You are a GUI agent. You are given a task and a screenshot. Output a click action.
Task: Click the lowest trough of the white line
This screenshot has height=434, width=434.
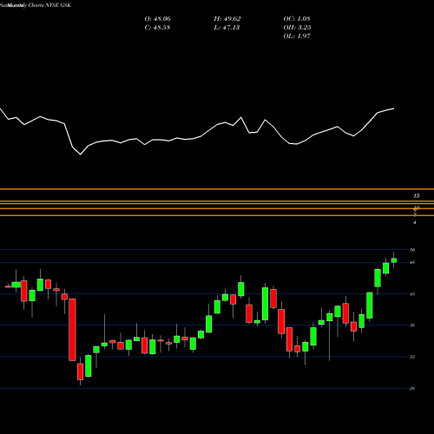80,155
